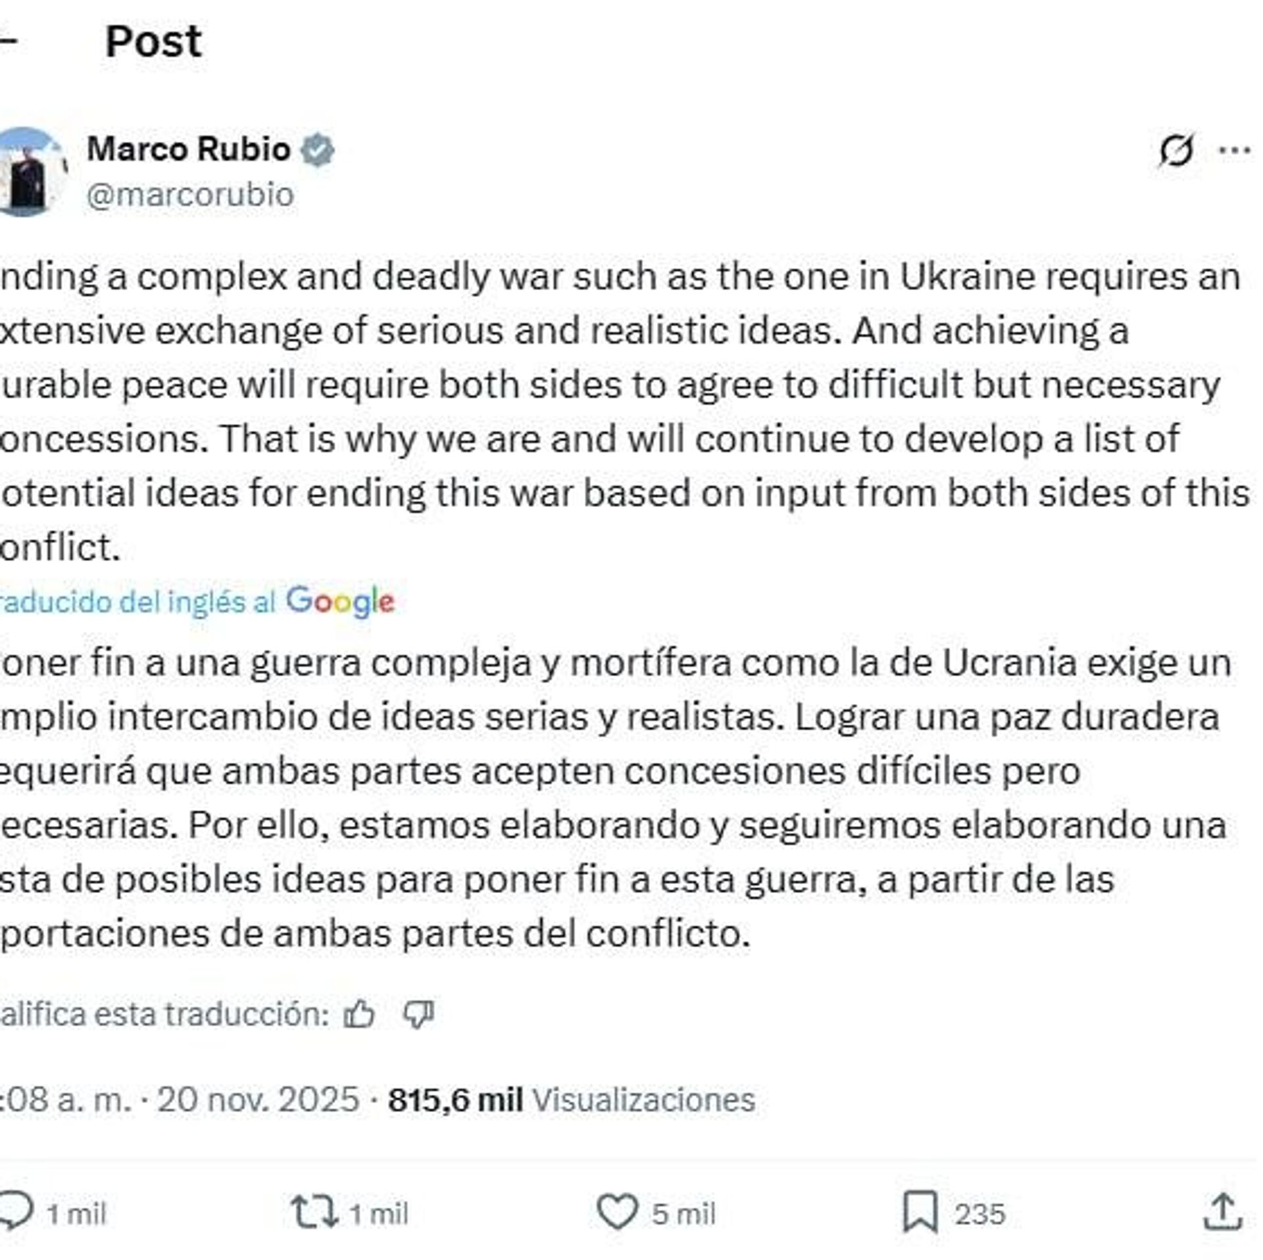Click the 'Traducido del inglés al' link
The height and width of the screenshot is (1260, 1263).
[x=137, y=602]
